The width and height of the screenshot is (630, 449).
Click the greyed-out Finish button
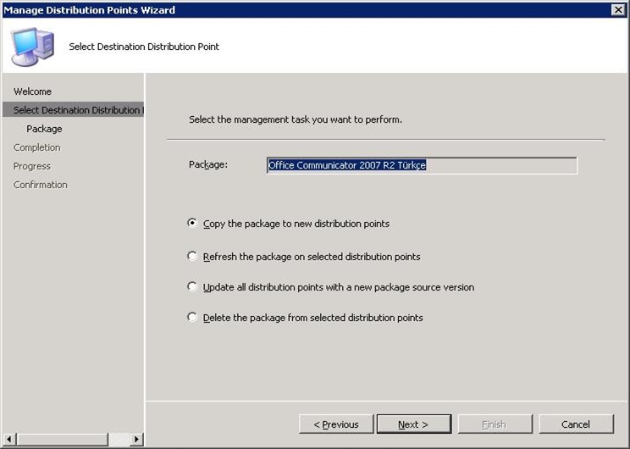click(x=495, y=424)
